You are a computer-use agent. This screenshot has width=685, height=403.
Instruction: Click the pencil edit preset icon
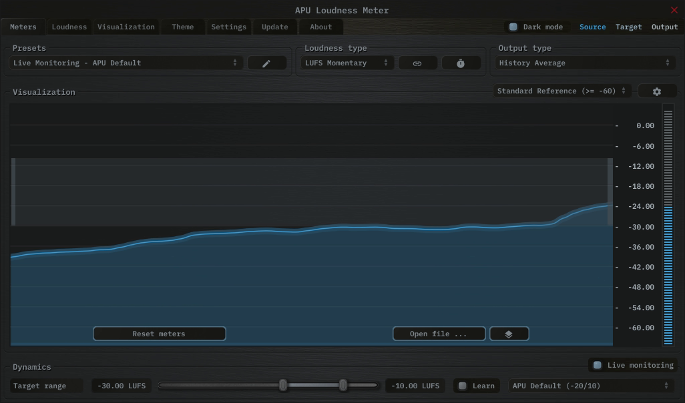(x=266, y=63)
